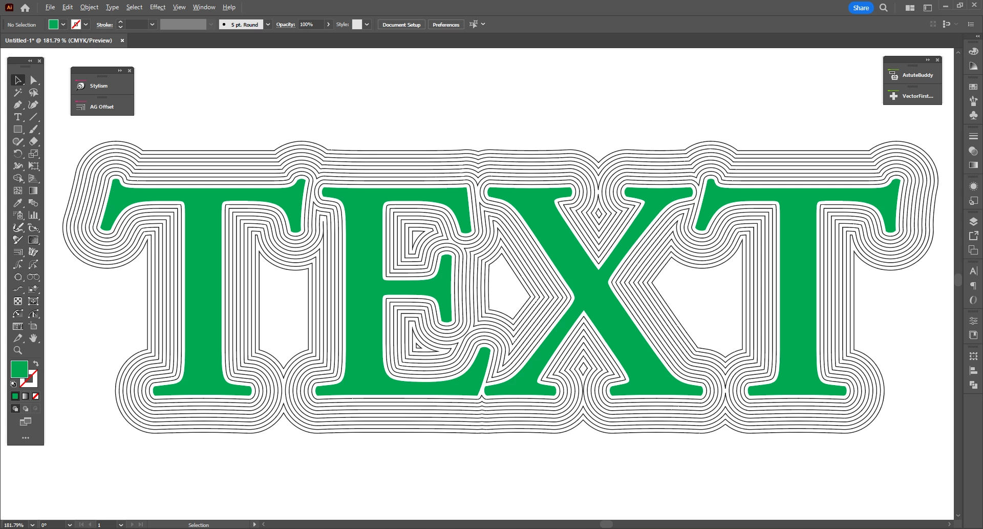Select the Scale tool
This screenshot has height=529, width=983.
[x=33, y=154]
